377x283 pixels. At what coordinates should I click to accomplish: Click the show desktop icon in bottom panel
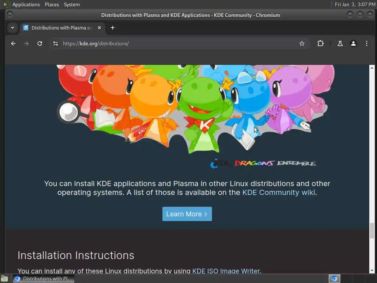pos(4,279)
